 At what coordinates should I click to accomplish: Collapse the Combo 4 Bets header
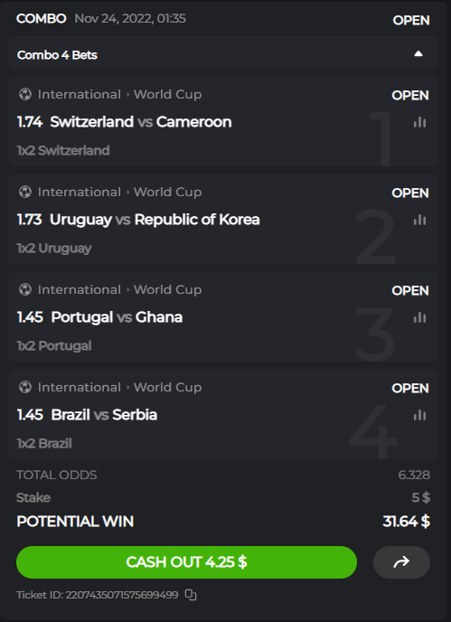click(x=223, y=53)
